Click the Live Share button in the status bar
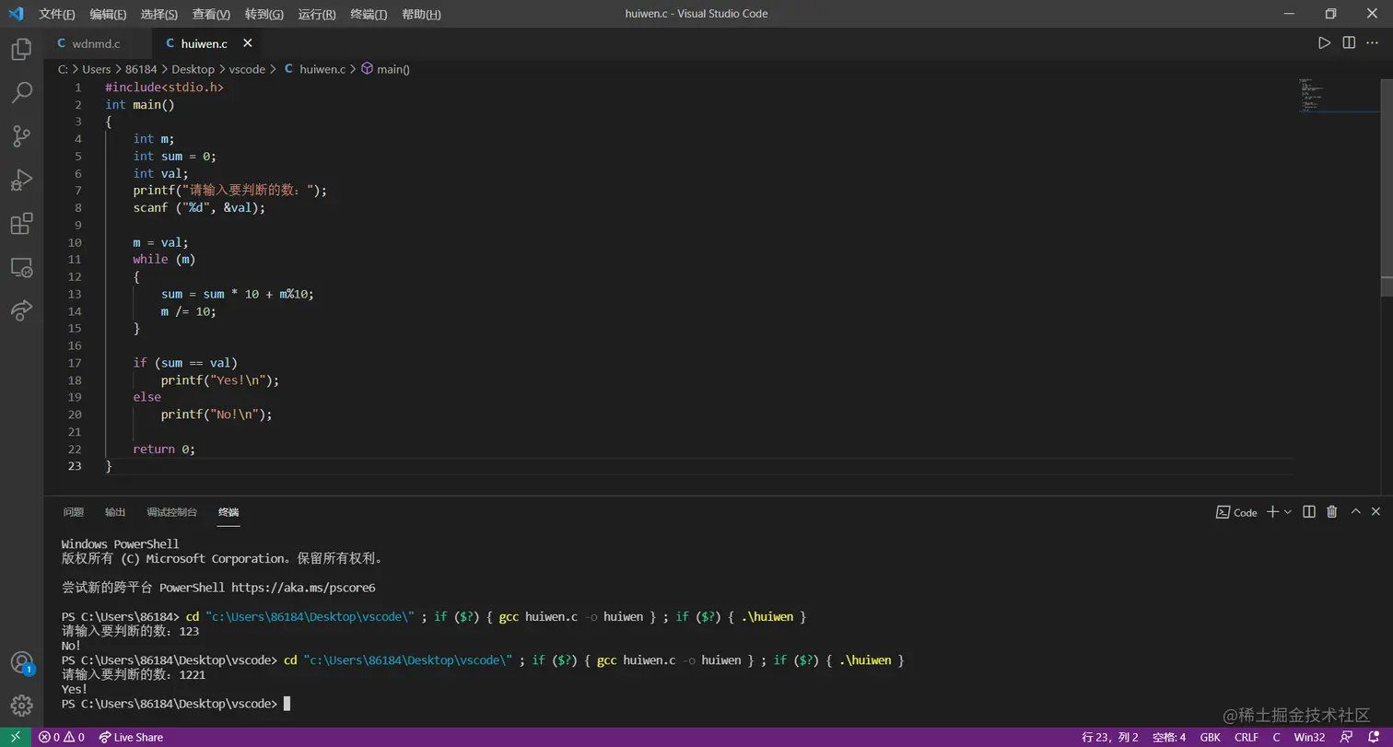The width and height of the screenshot is (1393, 747). click(131, 737)
